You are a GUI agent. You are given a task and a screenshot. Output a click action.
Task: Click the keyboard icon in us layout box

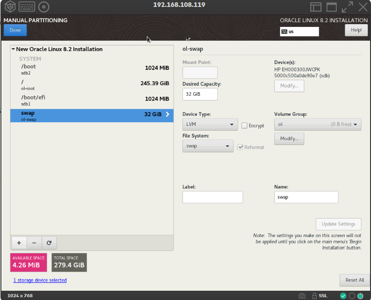(284, 31)
